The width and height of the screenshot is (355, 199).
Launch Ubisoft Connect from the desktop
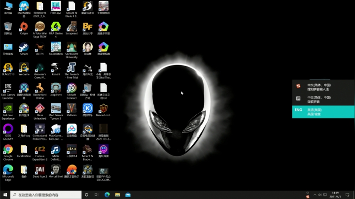(x=71, y=91)
